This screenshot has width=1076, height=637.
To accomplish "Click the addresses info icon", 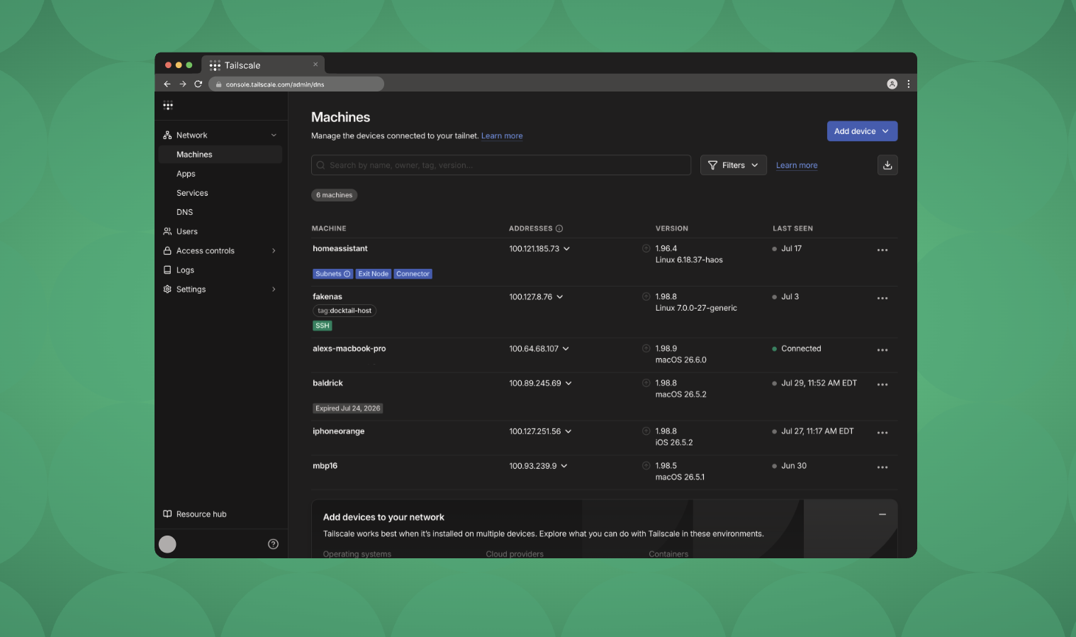I will coord(559,228).
